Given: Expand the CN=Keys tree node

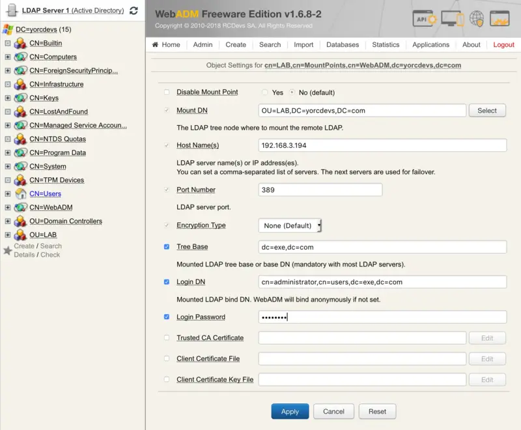Looking at the screenshot, I should 8,98.
